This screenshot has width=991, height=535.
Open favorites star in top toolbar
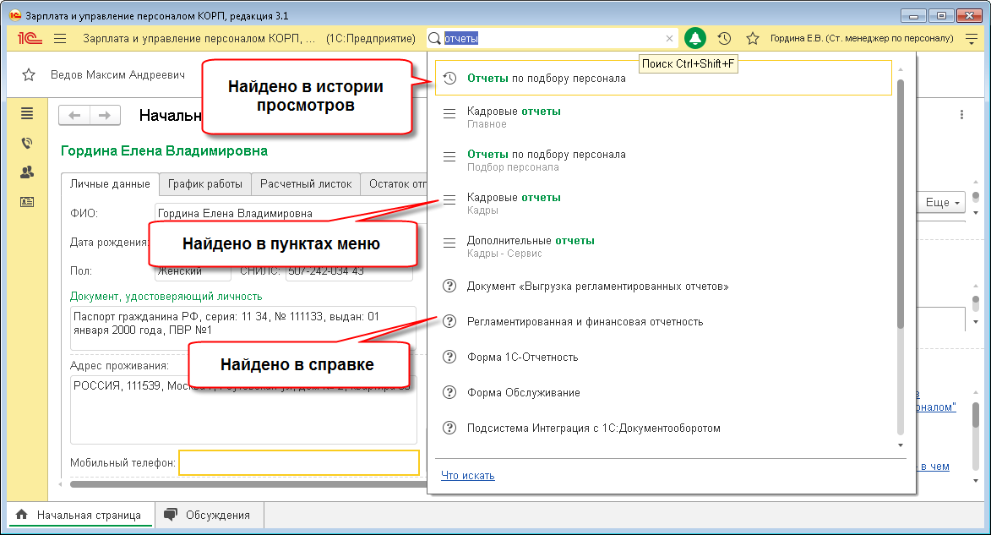[x=752, y=39]
